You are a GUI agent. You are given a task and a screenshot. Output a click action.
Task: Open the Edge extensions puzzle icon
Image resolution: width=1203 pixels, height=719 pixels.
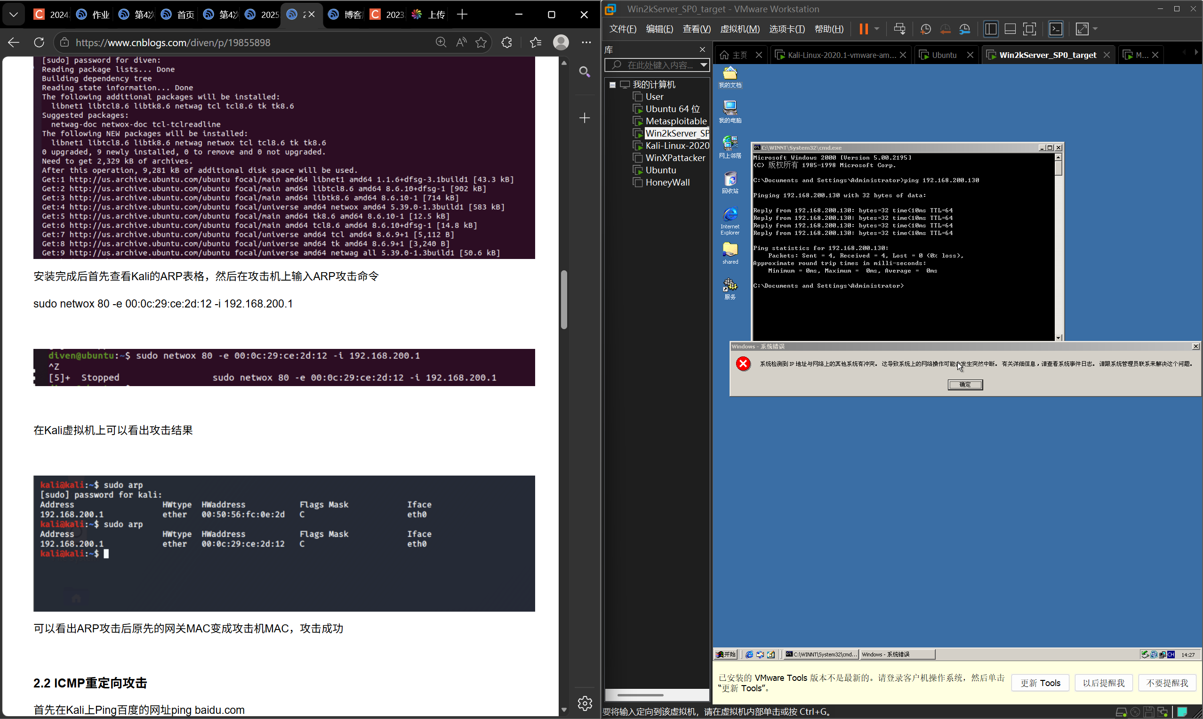pyautogui.click(x=506, y=43)
